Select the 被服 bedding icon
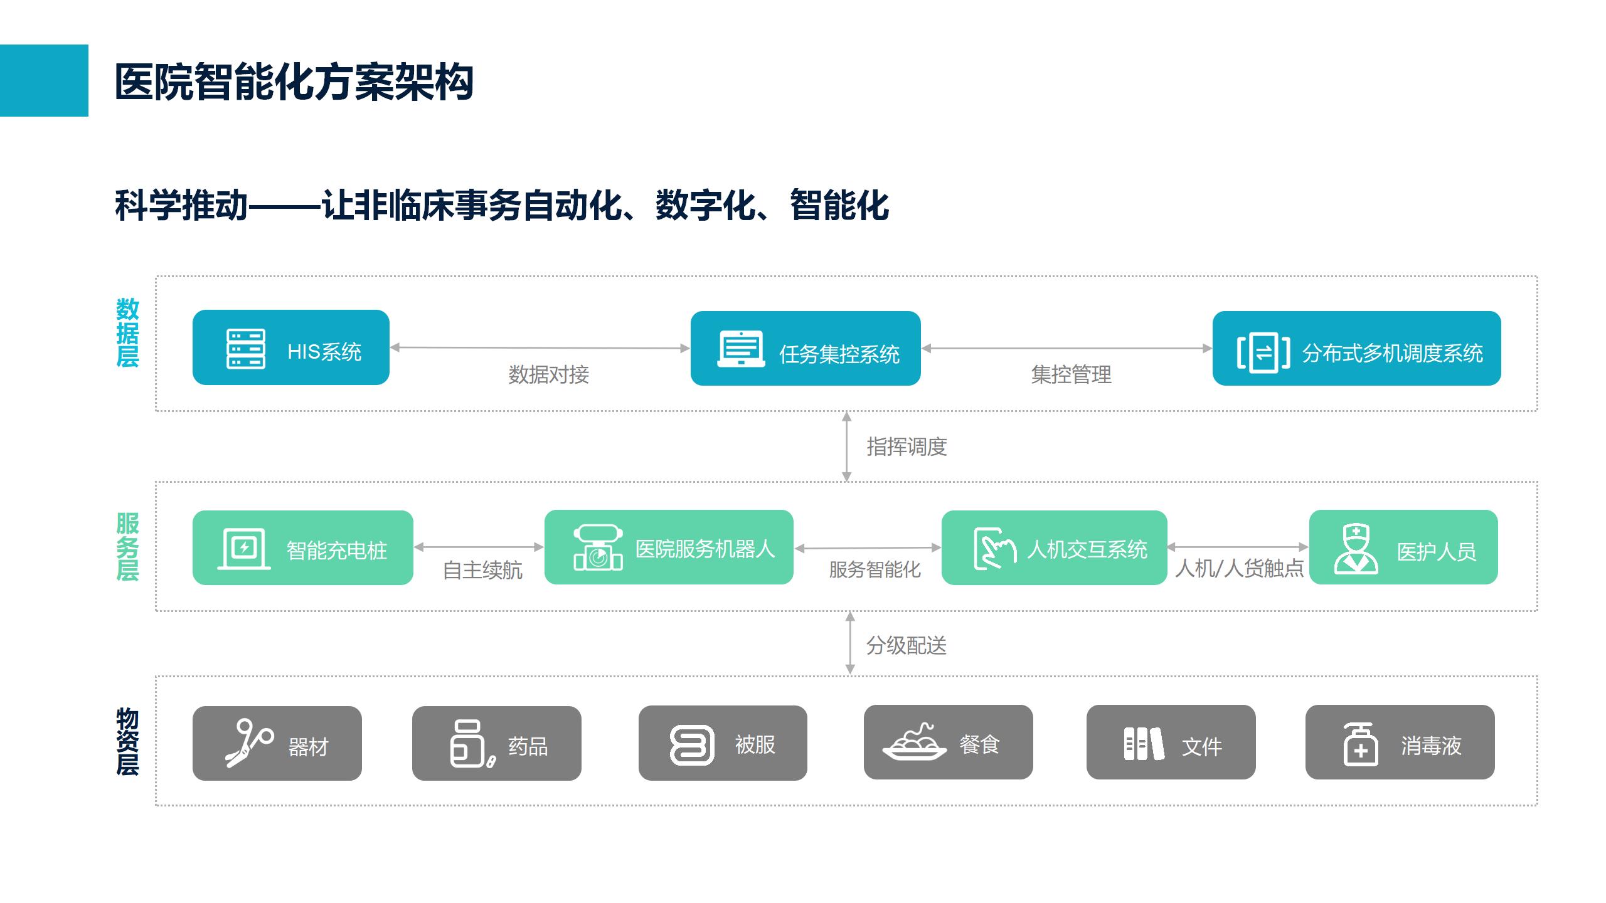The width and height of the screenshot is (1606, 903). coord(691,745)
